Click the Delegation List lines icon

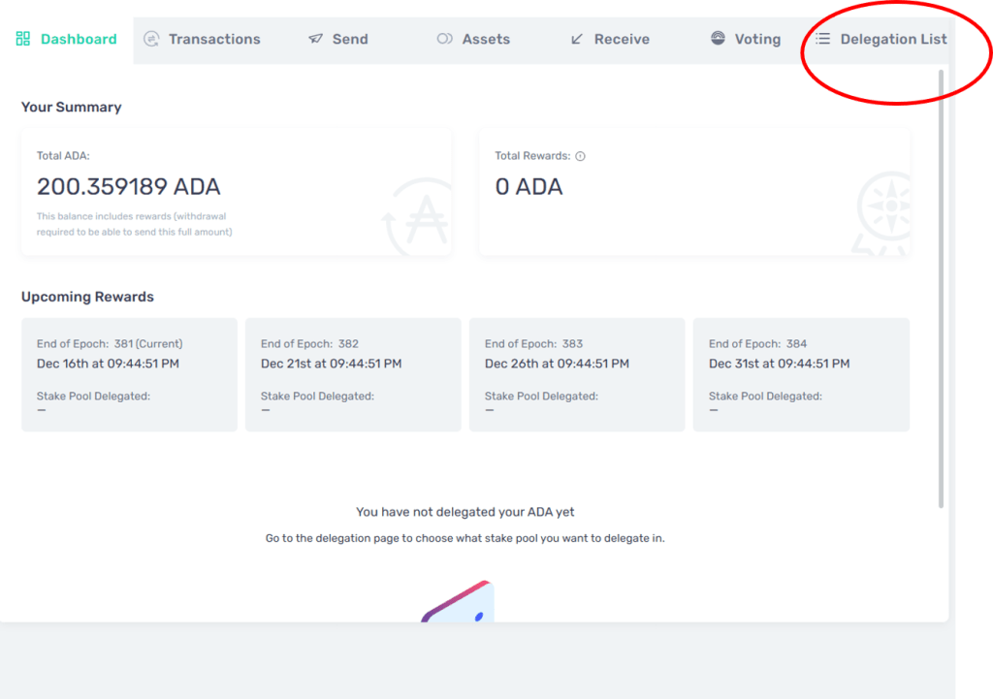[x=822, y=40]
